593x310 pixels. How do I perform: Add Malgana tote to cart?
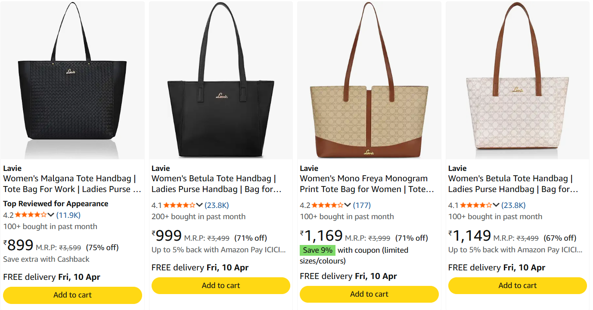[x=72, y=295]
